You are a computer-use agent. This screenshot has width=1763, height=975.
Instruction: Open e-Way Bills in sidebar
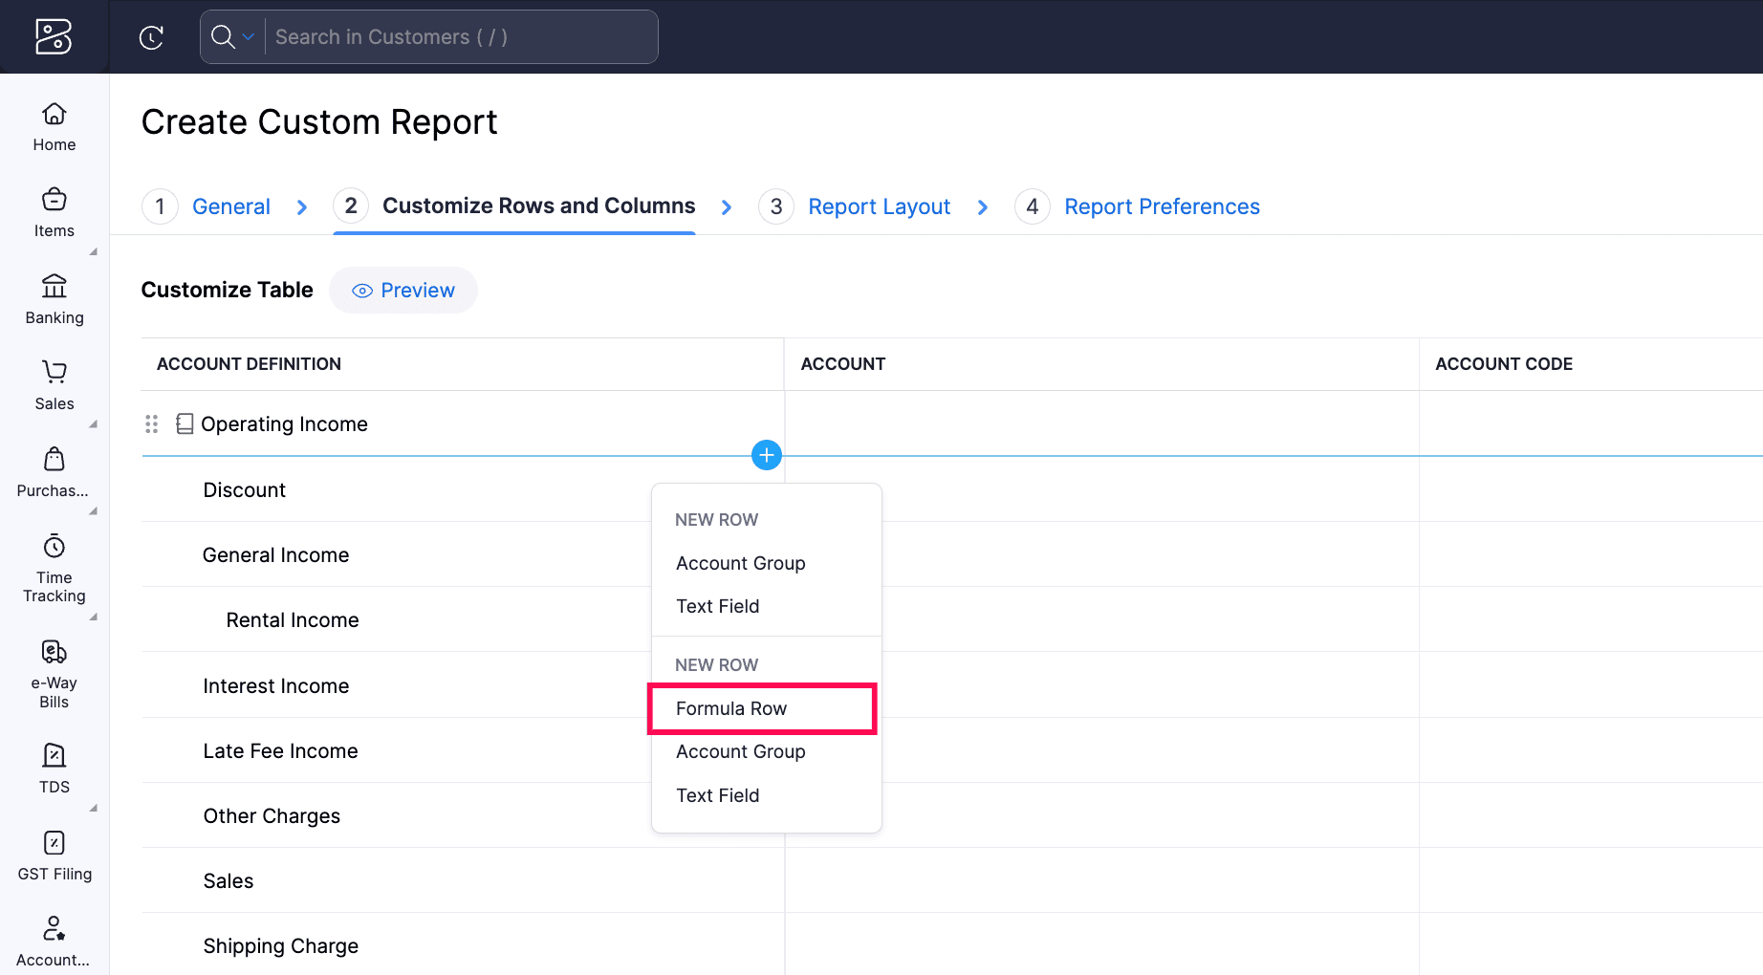click(54, 674)
